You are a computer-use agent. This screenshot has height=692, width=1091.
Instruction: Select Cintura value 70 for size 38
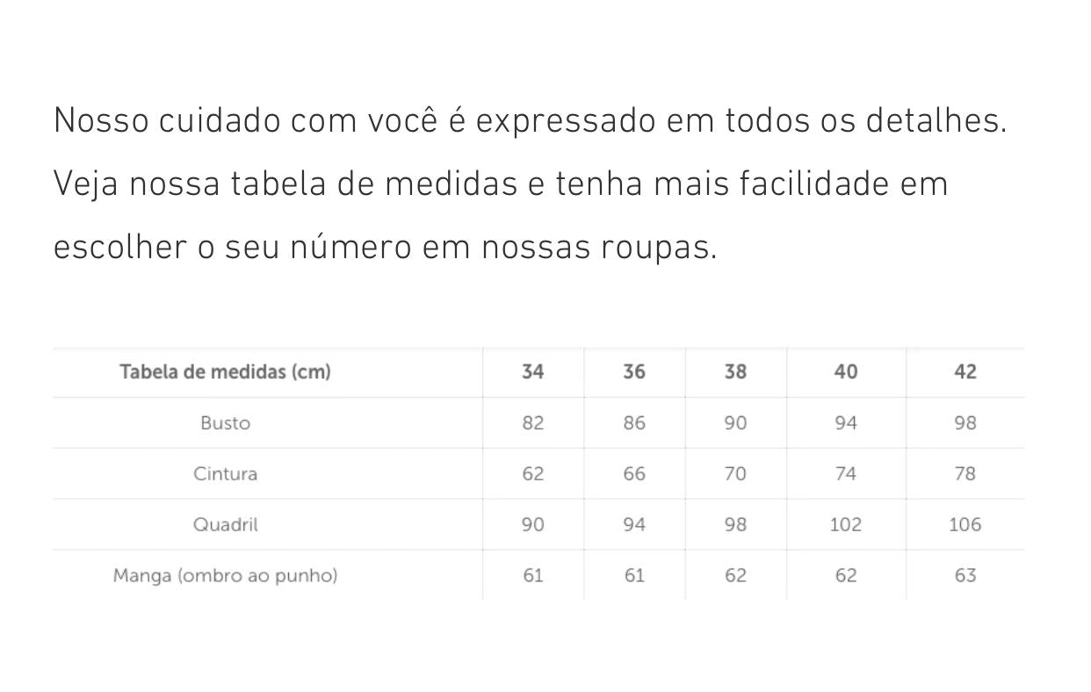click(x=735, y=473)
